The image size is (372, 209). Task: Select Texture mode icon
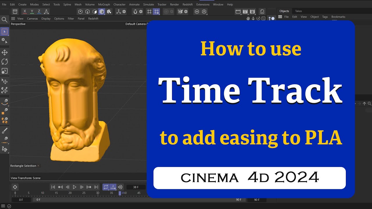(x=109, y=12)
